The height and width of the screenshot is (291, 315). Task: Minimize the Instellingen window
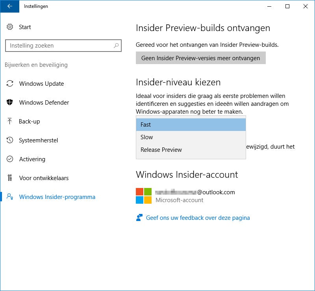pyautogui.click(x=269, y=6)
